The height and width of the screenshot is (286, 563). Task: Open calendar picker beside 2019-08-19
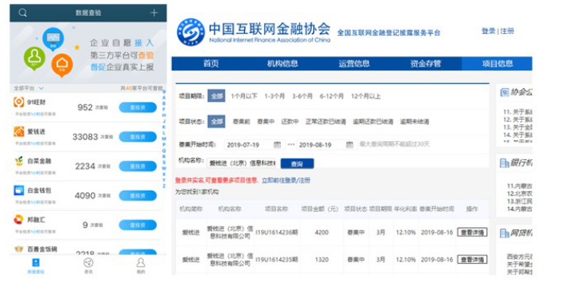click(x=350, y=145)
